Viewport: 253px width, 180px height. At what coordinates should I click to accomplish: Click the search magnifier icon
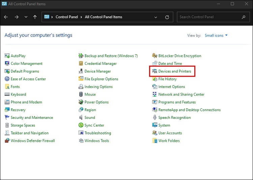244,17
